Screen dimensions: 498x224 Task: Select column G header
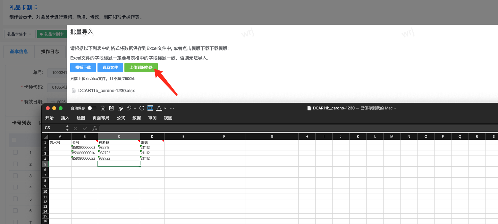[272, 137]
